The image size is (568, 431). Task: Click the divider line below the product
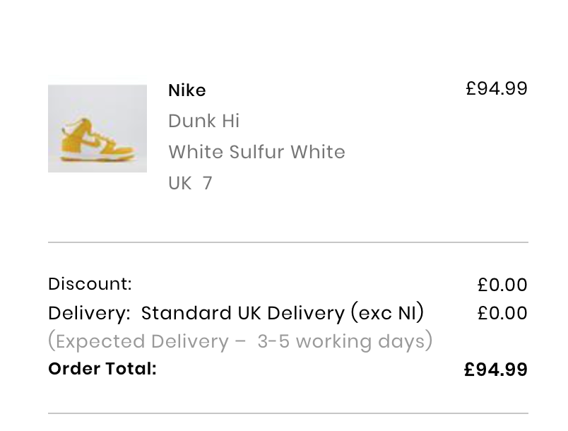288,242
